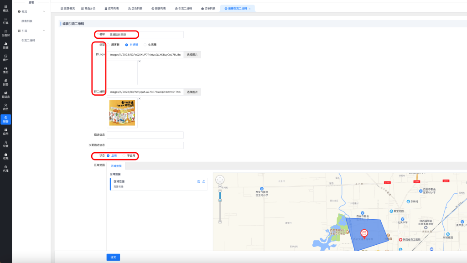Click the blue 提交 submit button
Screen dimensions: 467x263
[x=113, y=257]
